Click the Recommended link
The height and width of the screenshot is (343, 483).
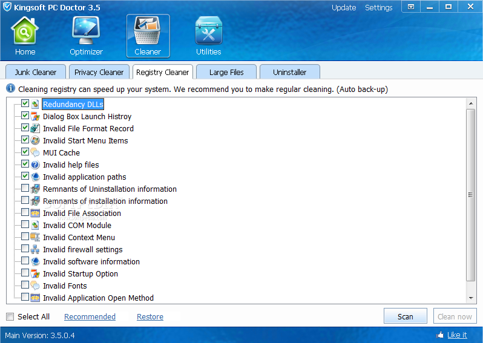coord(90,316)
